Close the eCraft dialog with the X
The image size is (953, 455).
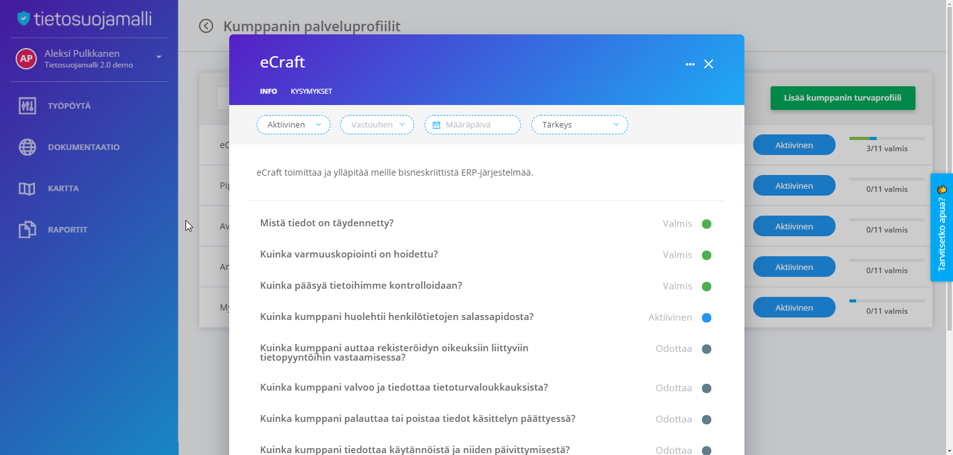point(708,64)
